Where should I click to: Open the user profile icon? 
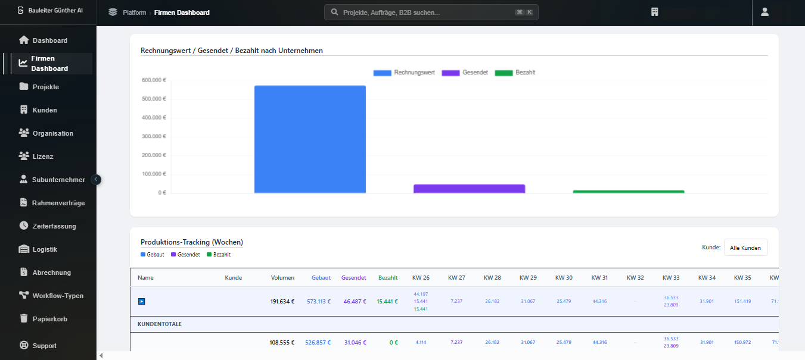coord(765,12)
